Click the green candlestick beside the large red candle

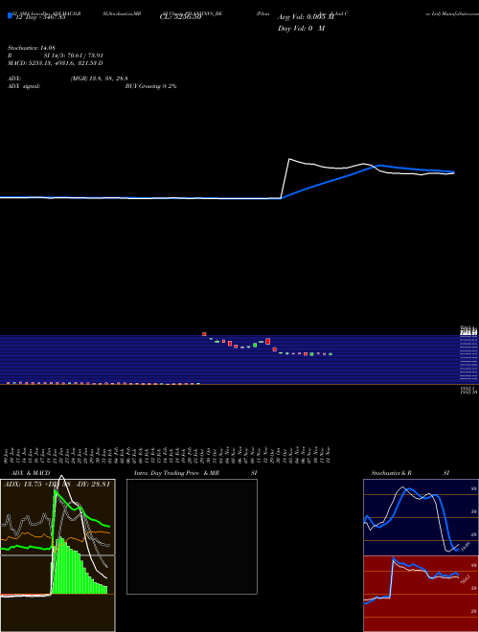[255, 345]
